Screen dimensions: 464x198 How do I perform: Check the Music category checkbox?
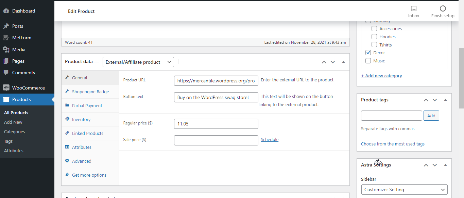pyautogui.click(x=368, y=61)
